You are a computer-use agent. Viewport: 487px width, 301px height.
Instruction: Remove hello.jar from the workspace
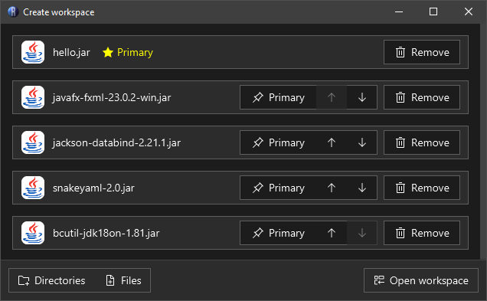[422, 52]
